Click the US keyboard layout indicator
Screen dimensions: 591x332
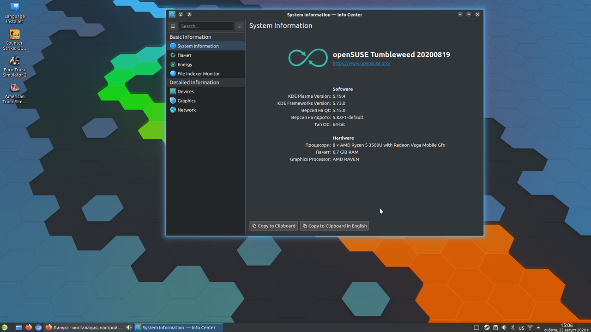521,328
